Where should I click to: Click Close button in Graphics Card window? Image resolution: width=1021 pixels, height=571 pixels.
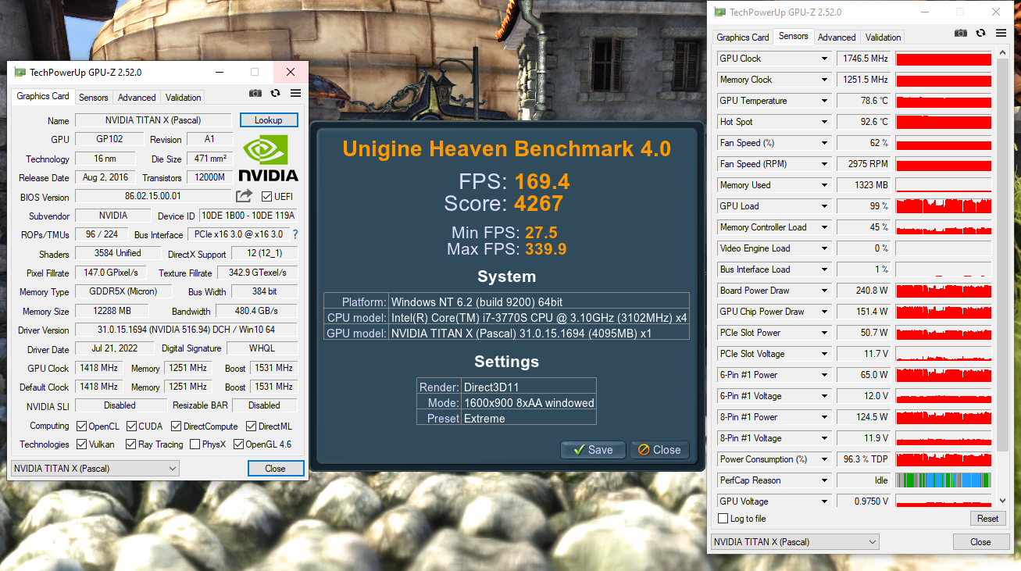tap(275, 469)
